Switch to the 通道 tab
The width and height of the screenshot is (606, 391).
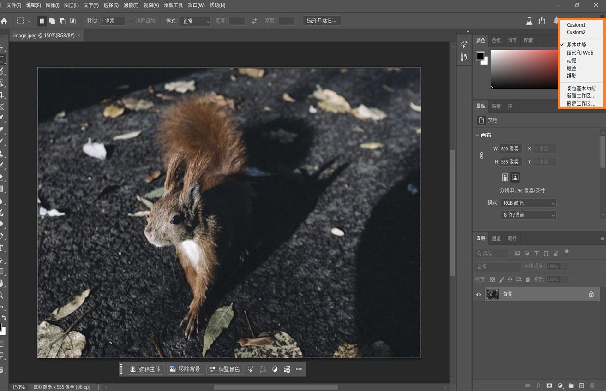click(x=496, y=238)
